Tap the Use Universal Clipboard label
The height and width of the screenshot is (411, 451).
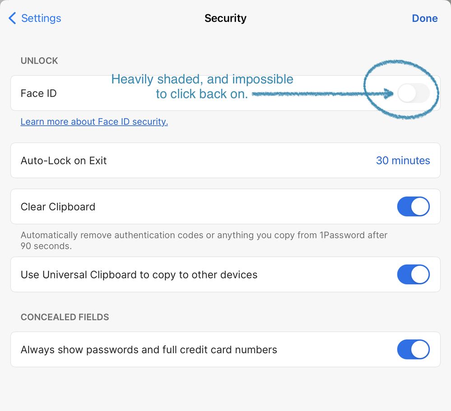click(x=139, y=275)
